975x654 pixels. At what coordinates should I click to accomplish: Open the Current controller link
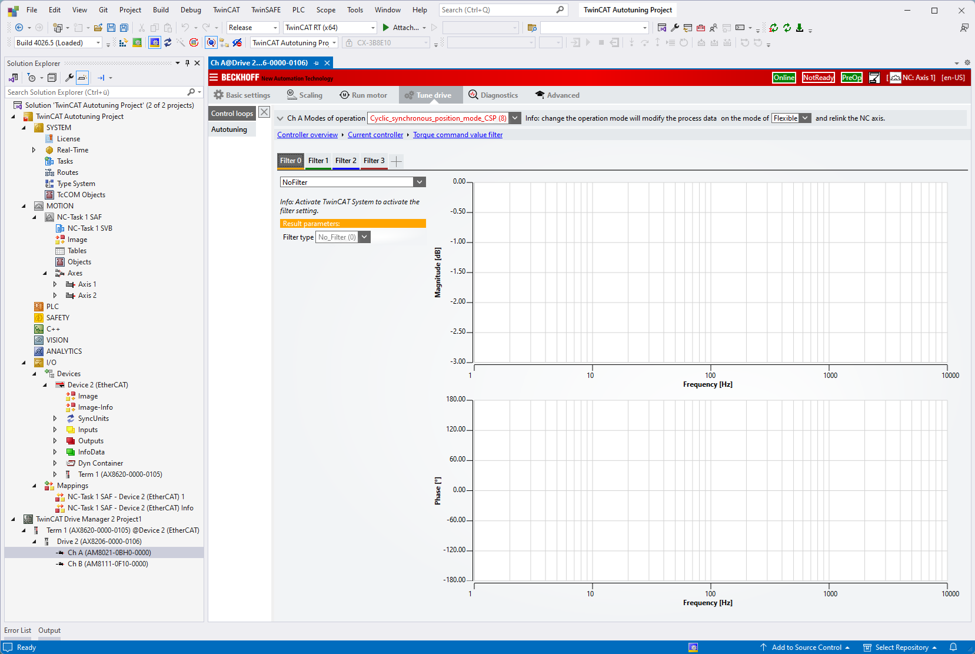click(x=375, y=135)
